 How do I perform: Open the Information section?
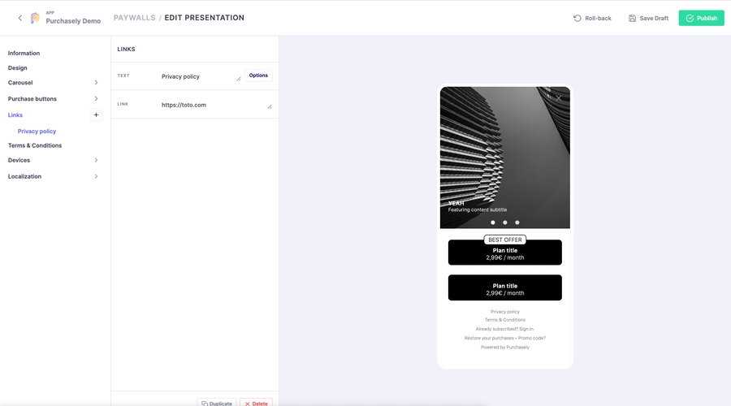coord(24,54)
